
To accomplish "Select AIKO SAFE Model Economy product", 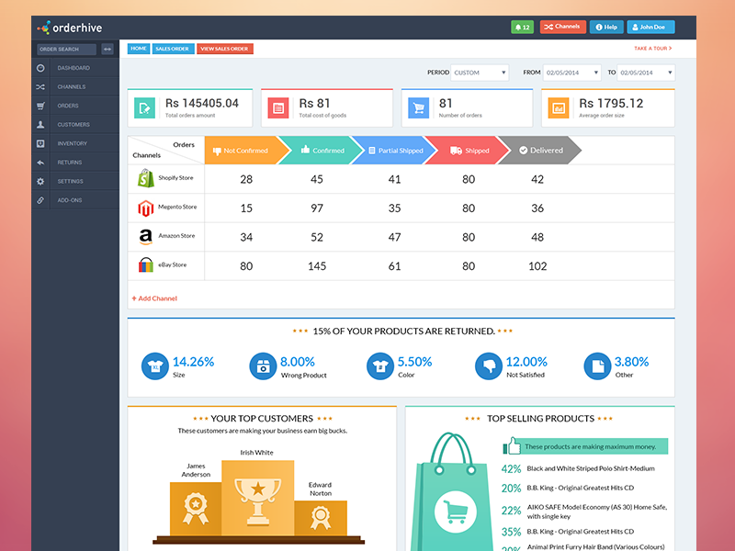I will (596, 512).
